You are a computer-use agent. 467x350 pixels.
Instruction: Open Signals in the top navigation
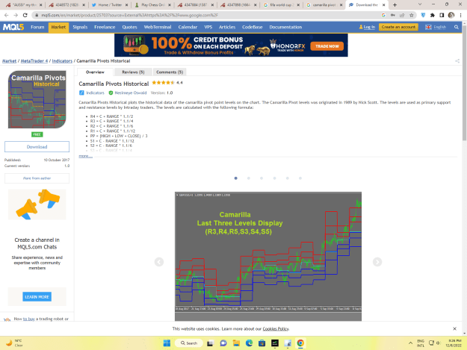80,27
